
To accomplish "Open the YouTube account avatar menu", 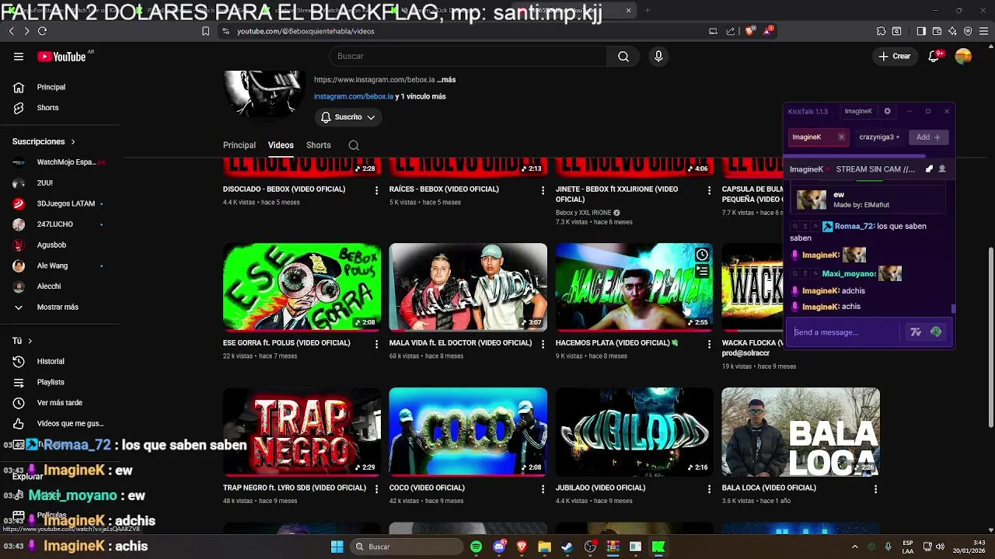I will pos(963,57).
